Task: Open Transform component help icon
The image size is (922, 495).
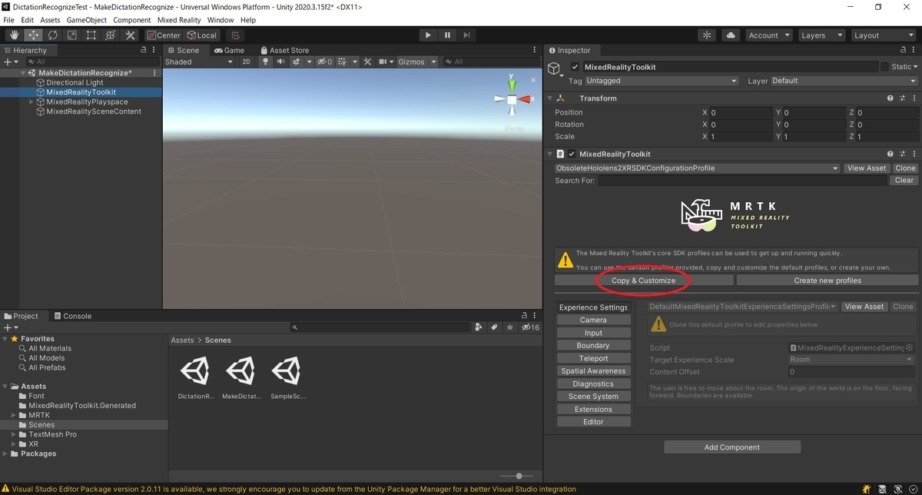Action: (890, 98)
